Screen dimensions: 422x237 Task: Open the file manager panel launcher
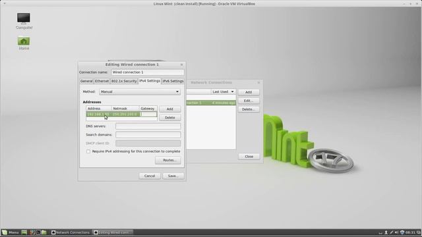tap(44, 232)
